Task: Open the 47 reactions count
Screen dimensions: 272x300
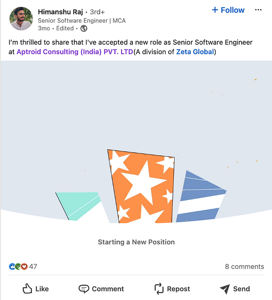Action: point(33,267)
